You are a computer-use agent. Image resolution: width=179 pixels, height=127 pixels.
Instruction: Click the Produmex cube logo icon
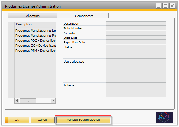[x=164, y=117]
